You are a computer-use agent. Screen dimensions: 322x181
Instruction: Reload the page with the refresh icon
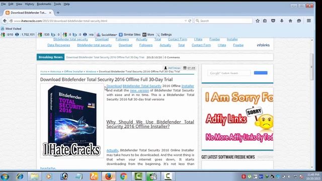click(x=190, y=21)
